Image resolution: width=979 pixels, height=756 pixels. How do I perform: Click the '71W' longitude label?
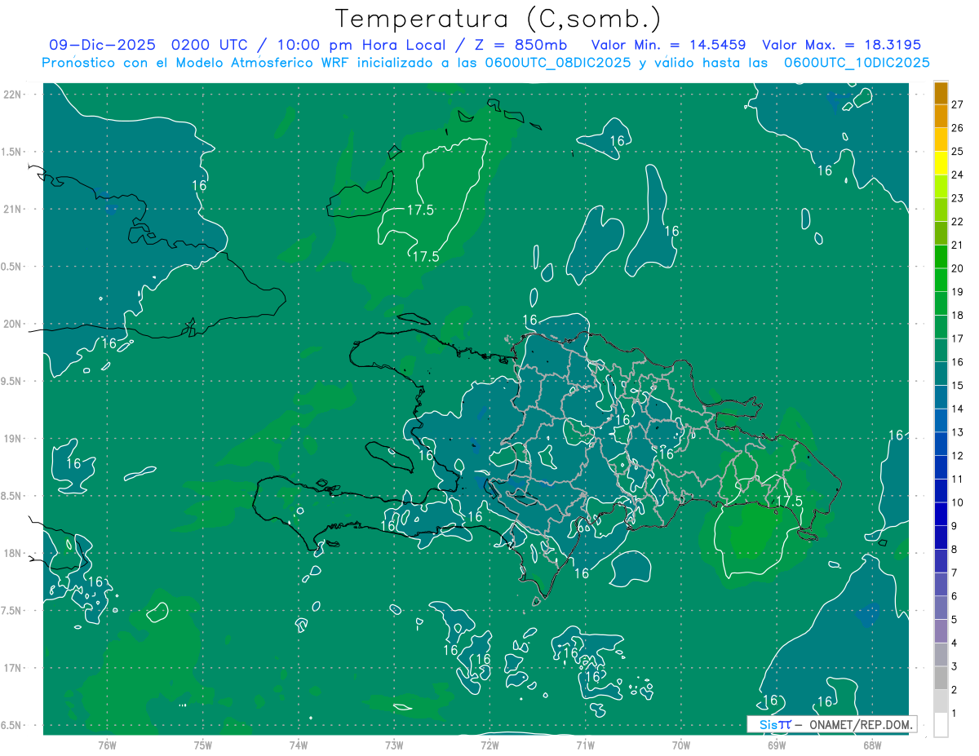(x=585, y=745)
